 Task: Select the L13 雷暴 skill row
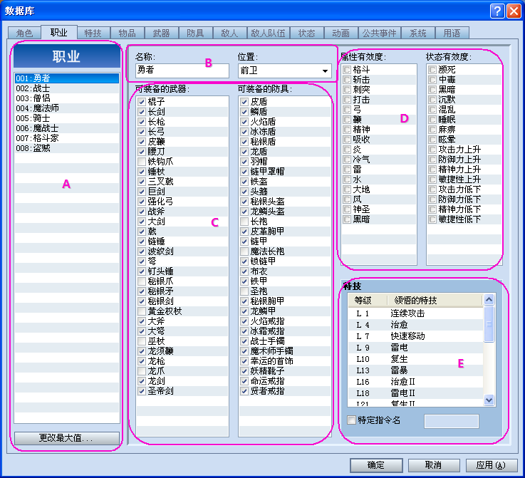coord(416,370)
